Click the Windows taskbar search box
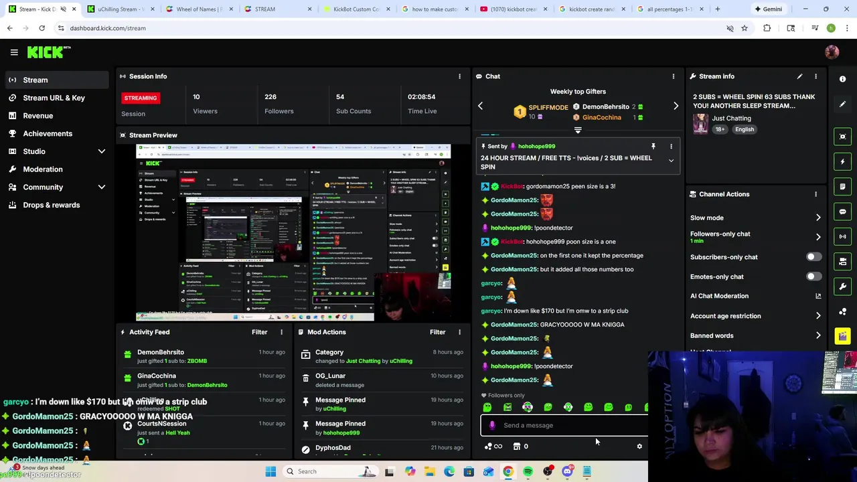This screenshot has height=482, width=857. click(x=330, y=471)
